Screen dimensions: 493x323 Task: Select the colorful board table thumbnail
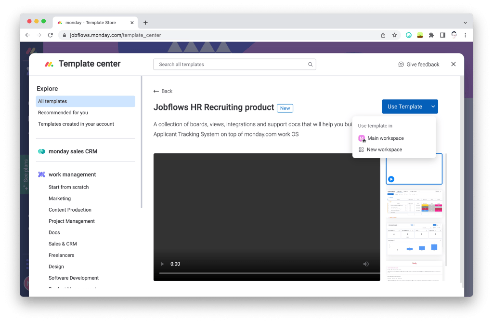pos(414,204)
